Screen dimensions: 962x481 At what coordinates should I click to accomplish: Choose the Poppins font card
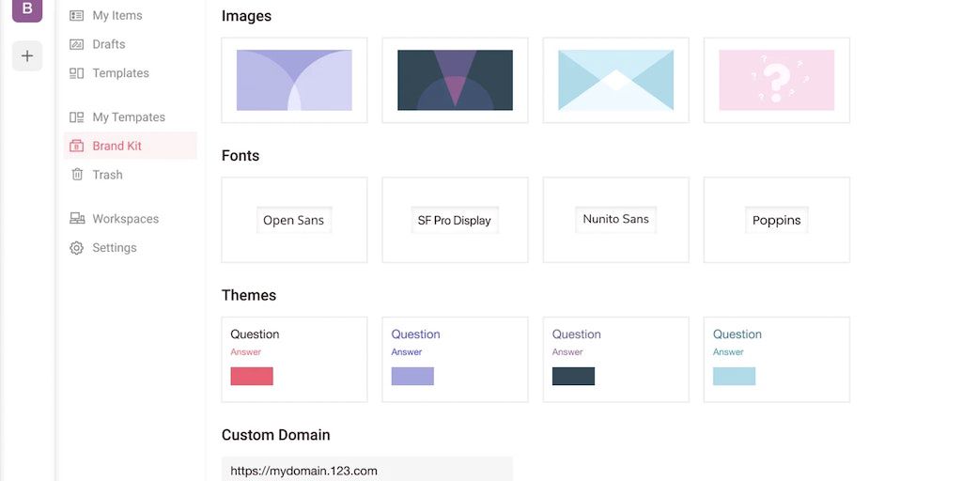776,220
